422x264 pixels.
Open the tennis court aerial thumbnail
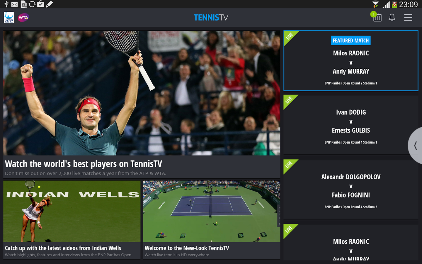(212, 211)
